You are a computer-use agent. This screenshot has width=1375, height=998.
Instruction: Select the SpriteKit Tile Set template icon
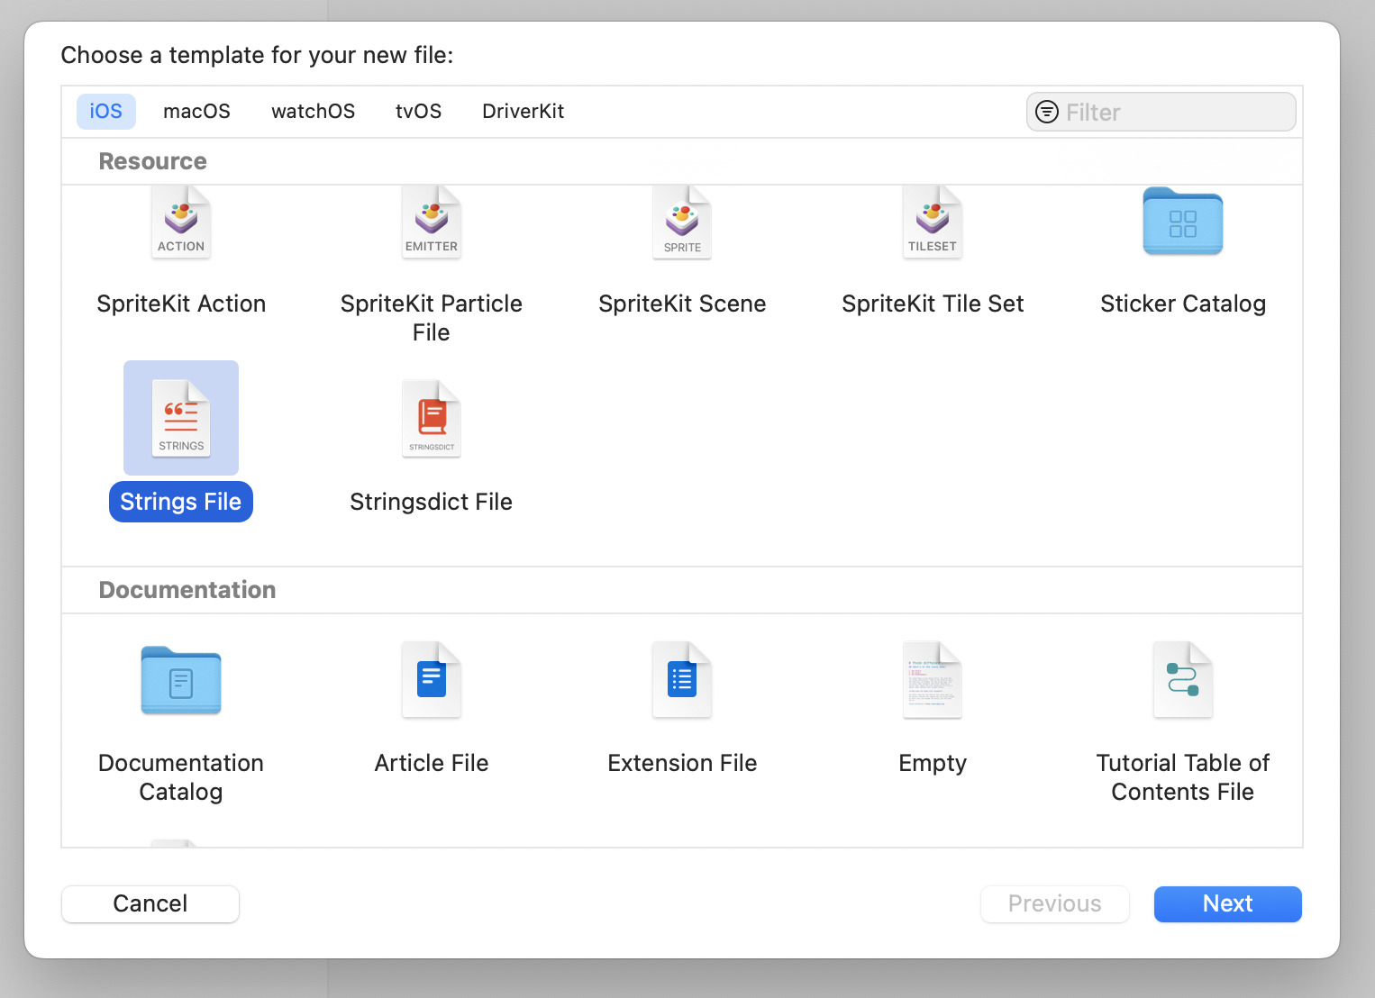coord(932,222)
